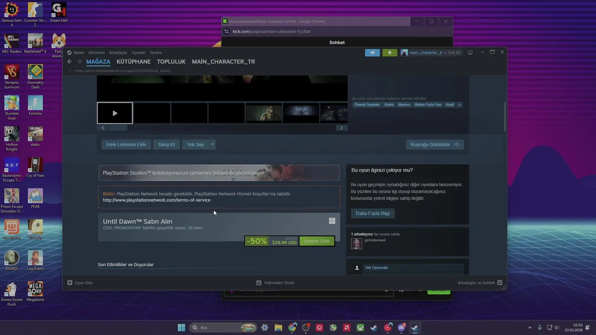Select the Korku tag
Viewport: 596px width, 335px height.
coord(389,105)
